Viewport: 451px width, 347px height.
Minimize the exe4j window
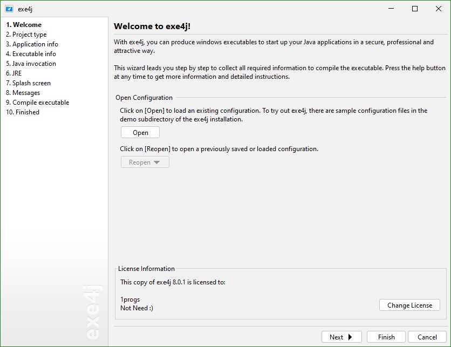click(391, 9)
